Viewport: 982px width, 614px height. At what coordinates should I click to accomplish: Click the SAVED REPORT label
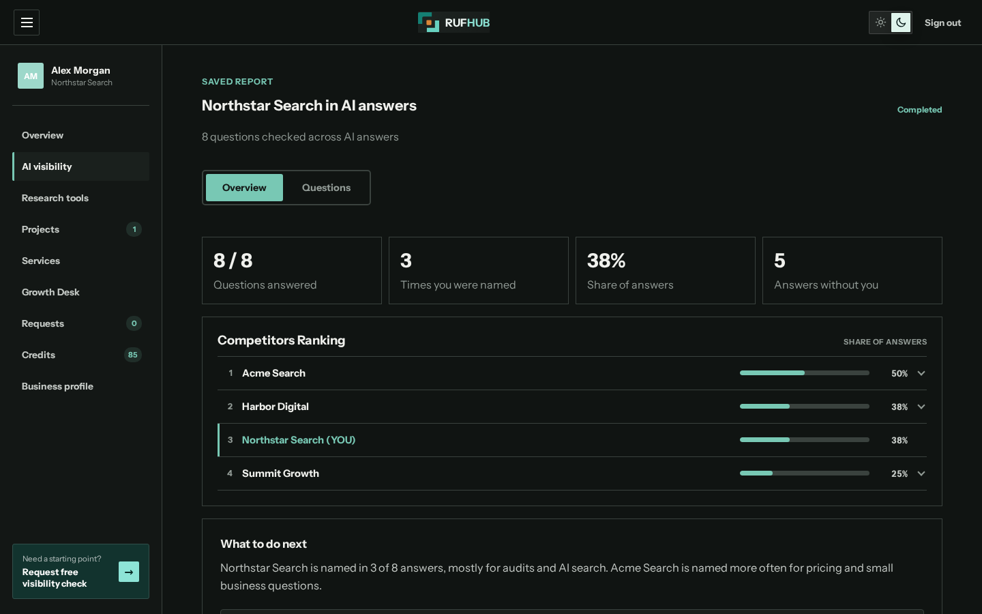point(237,81)
